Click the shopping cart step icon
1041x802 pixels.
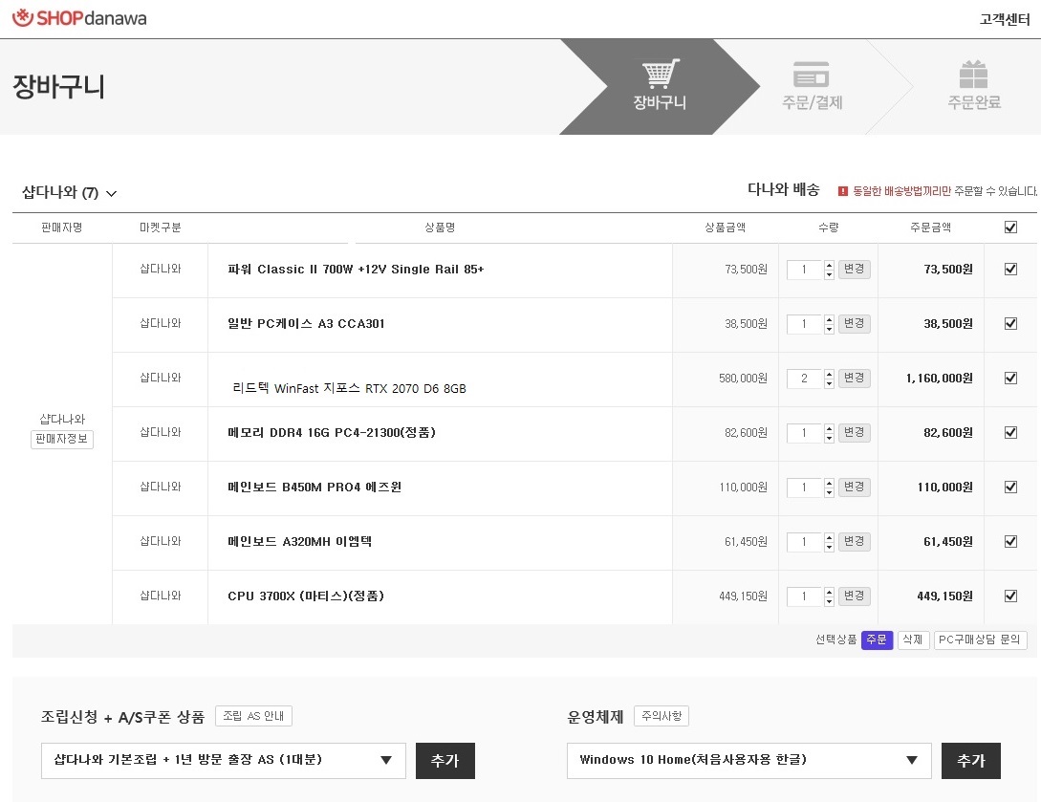660,73
